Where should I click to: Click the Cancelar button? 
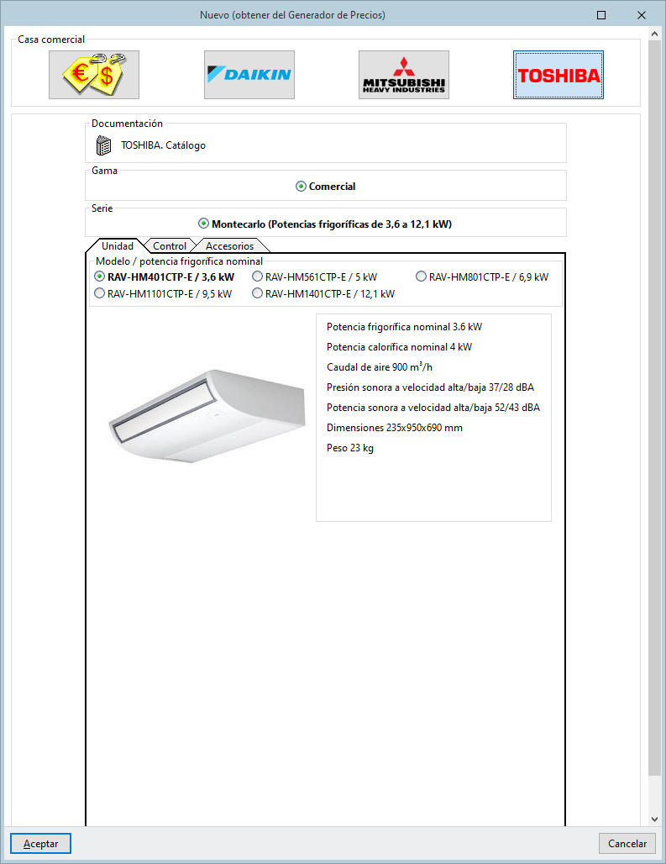(627, 844)
